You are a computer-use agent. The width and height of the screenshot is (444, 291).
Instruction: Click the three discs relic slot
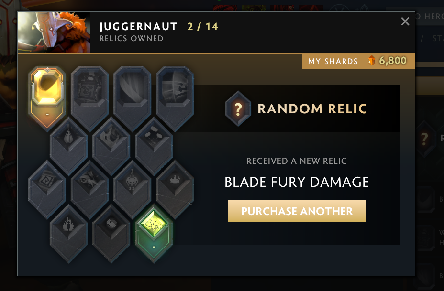tap(154, 146)
